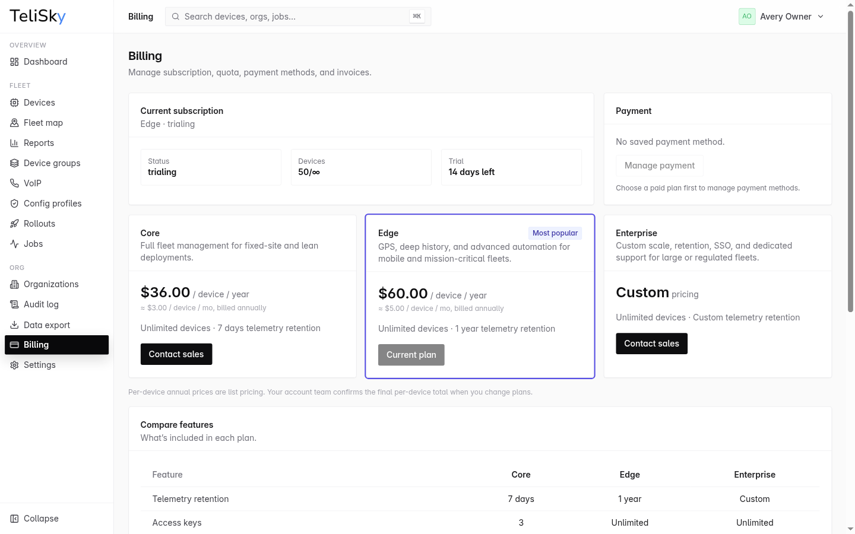Viewport: 855px width, 534px height.
Task: Click the Collapse sidebar panel icon
Action: coord(14,519)
